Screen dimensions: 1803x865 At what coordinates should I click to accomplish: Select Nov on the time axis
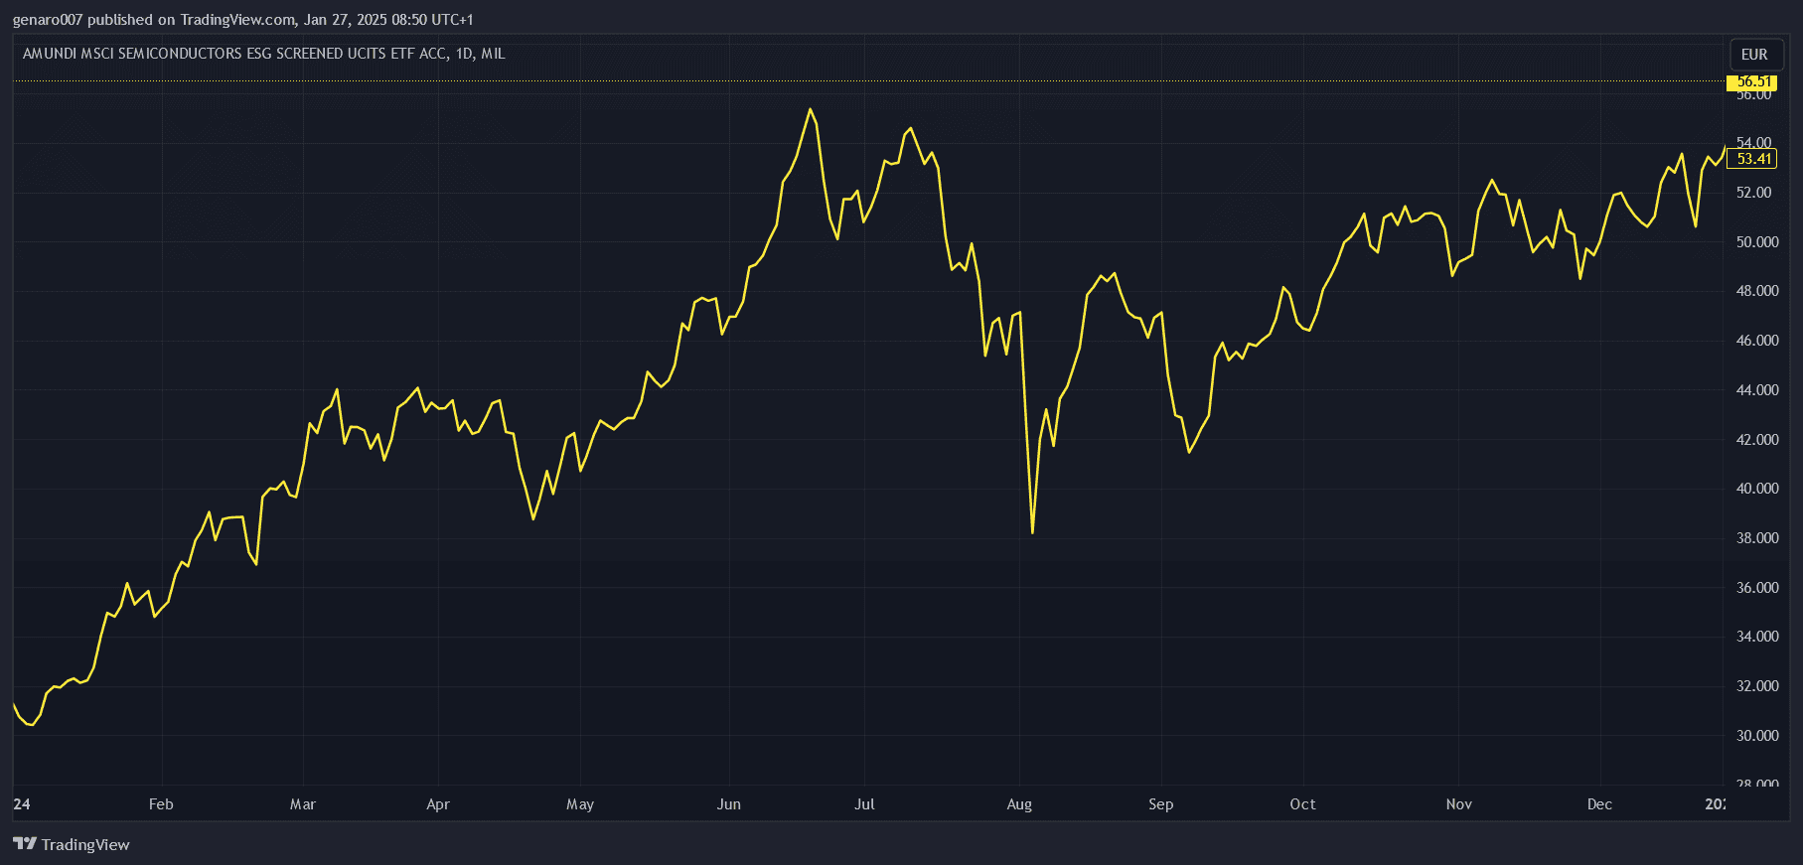pos(1459,804)
